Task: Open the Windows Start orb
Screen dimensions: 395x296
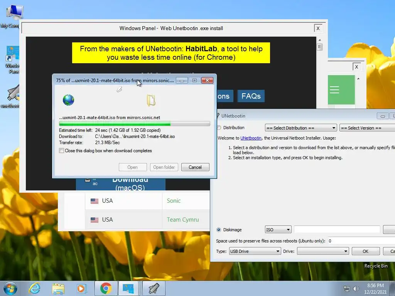Action: tap(10, 288)
